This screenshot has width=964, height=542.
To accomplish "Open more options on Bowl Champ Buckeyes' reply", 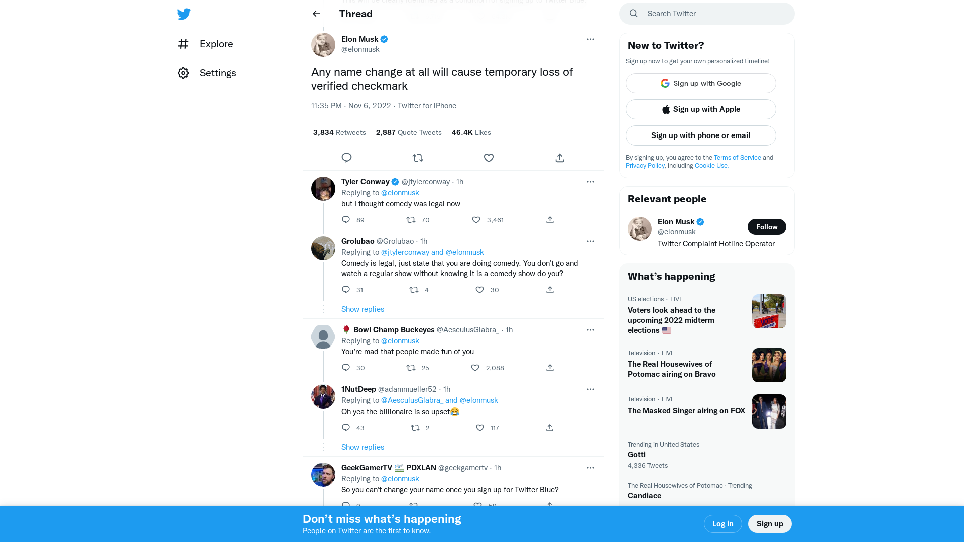I will click(590, 330).
